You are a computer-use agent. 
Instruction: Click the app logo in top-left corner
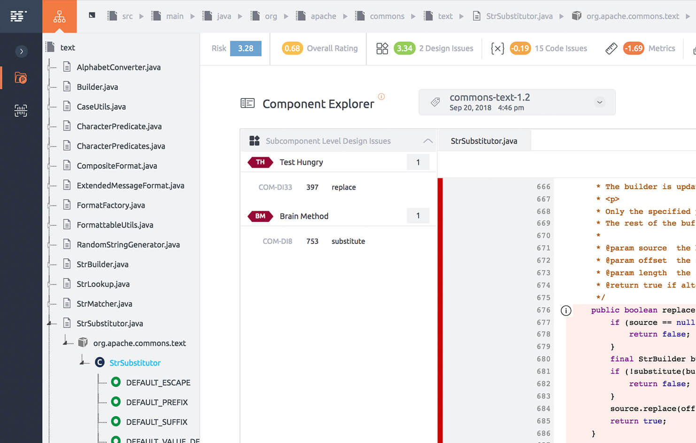(19, 16)
